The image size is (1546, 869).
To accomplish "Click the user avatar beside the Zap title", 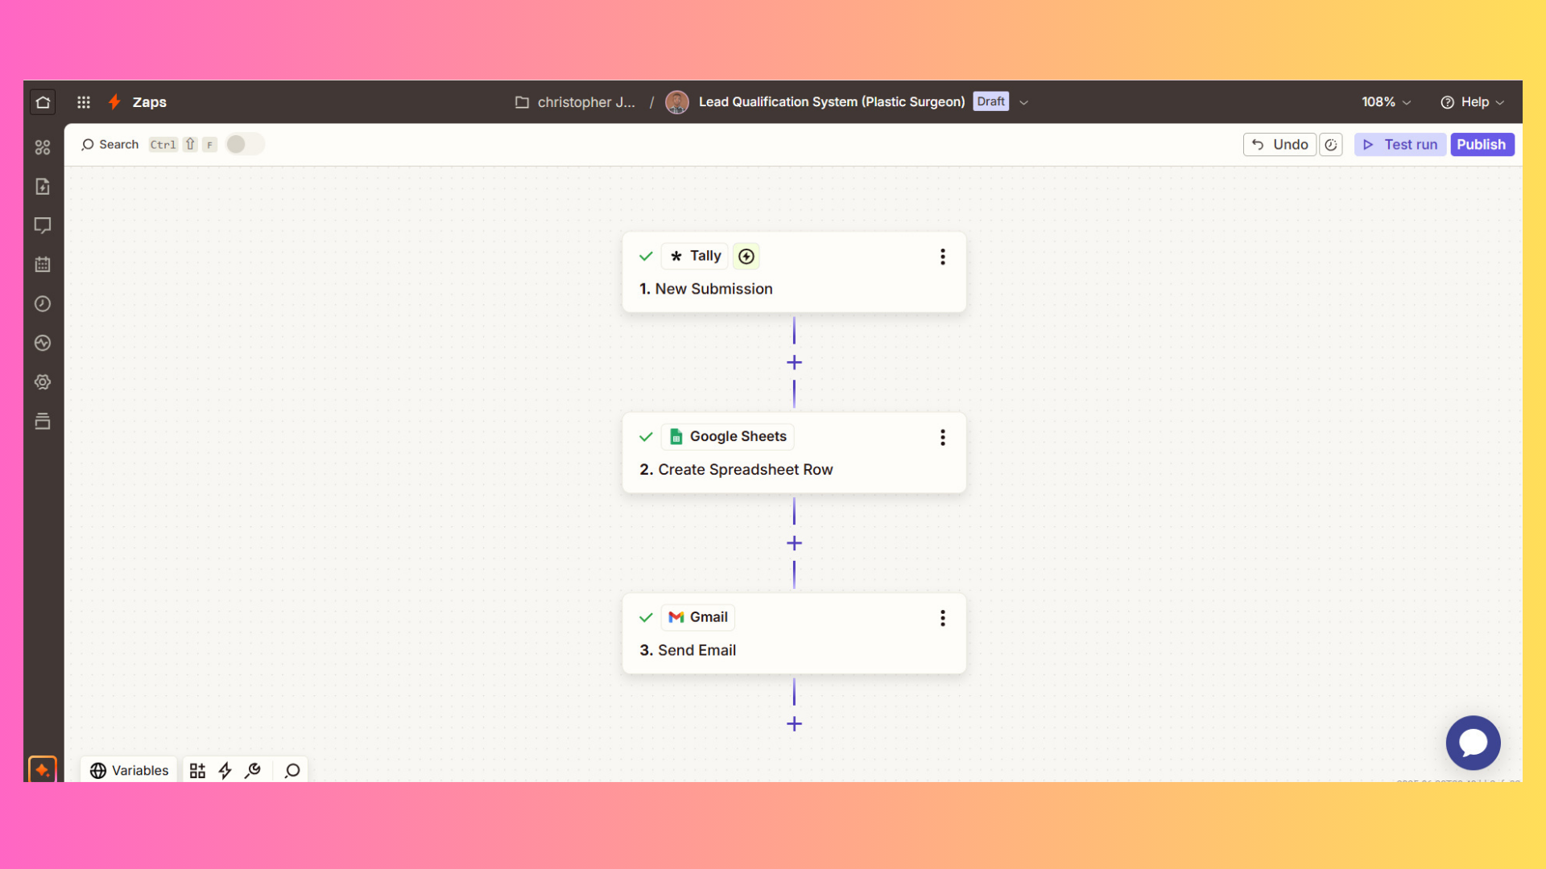I will (x=677, y=102).
